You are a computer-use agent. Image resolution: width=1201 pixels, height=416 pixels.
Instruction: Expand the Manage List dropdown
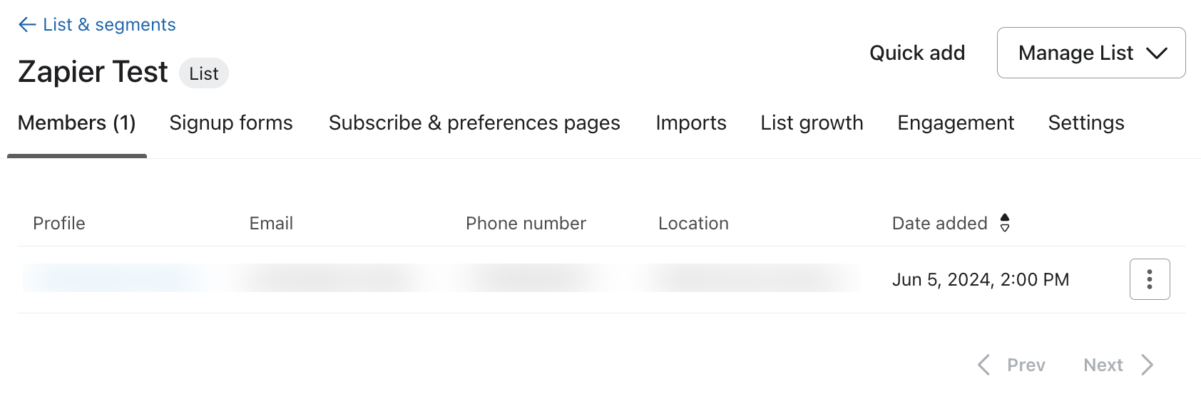point(1090,53)
